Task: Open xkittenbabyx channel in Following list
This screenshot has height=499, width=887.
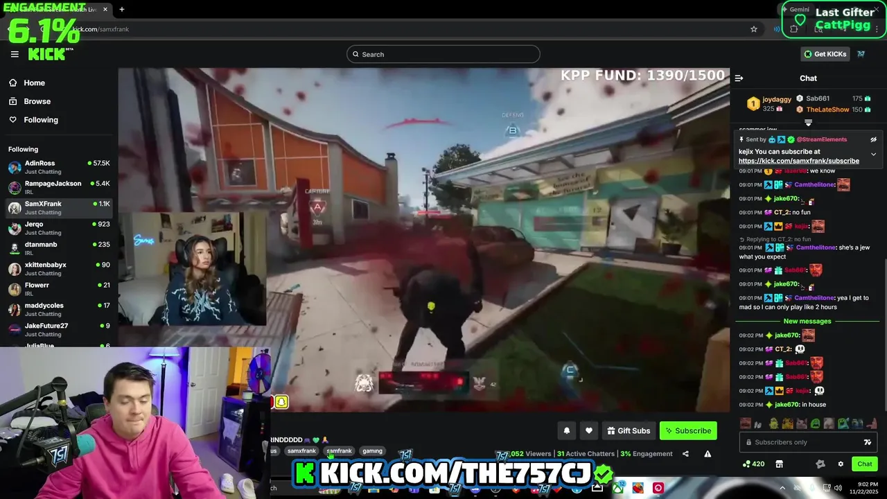Action: pos(59,268)
